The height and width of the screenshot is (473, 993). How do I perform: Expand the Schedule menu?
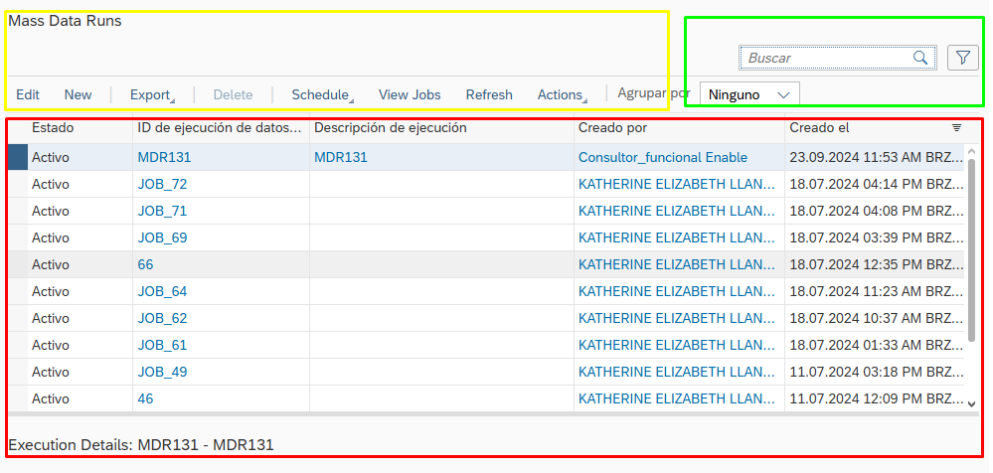point(321,94)
